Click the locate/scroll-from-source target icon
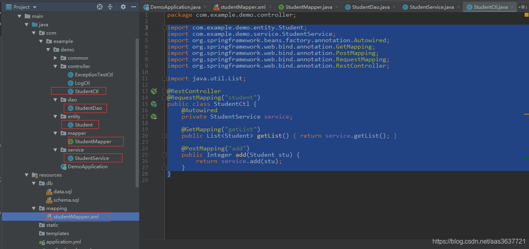Image resolution: width=529 pixels, height=249 pixels. coord(100,7)
